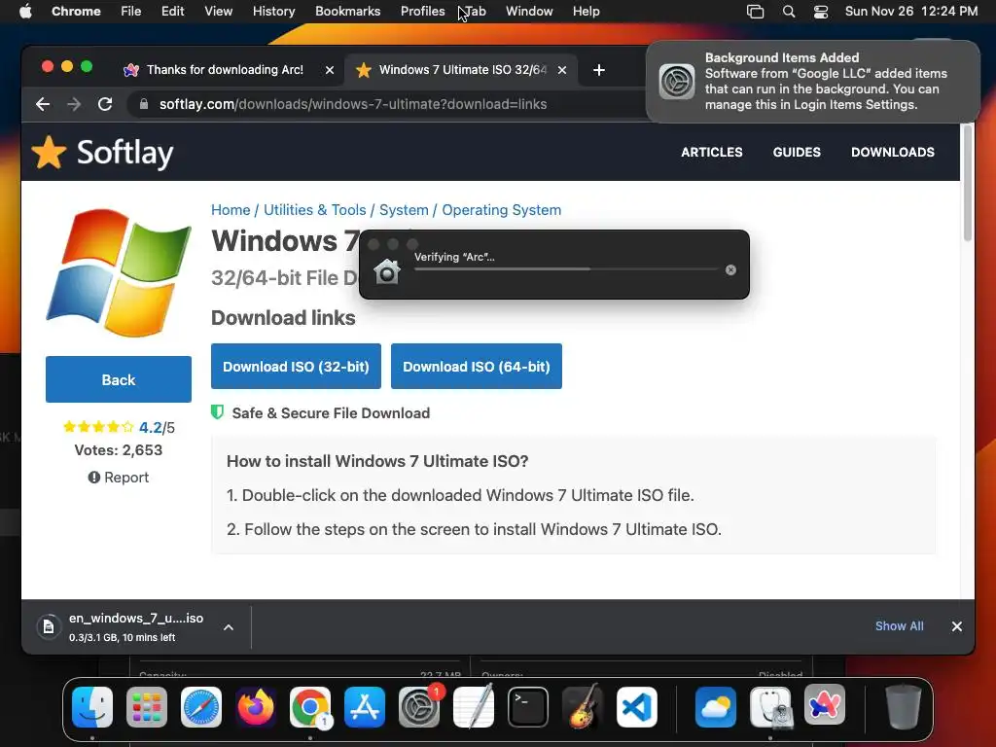
Task: Click the Apple menu logo
Action: point(25,11)
